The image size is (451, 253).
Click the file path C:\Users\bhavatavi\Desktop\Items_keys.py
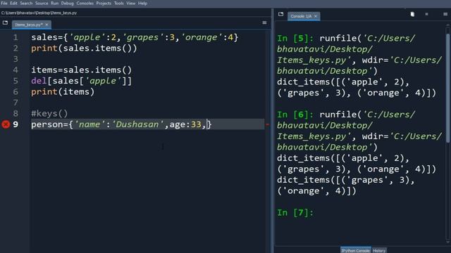[x=39, y=13]
